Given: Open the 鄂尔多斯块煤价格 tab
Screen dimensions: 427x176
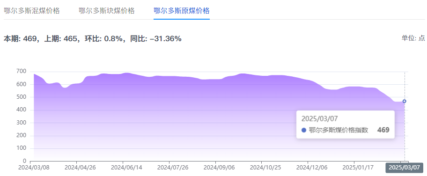Looking at the screenshot, I should tap(106, 11).
